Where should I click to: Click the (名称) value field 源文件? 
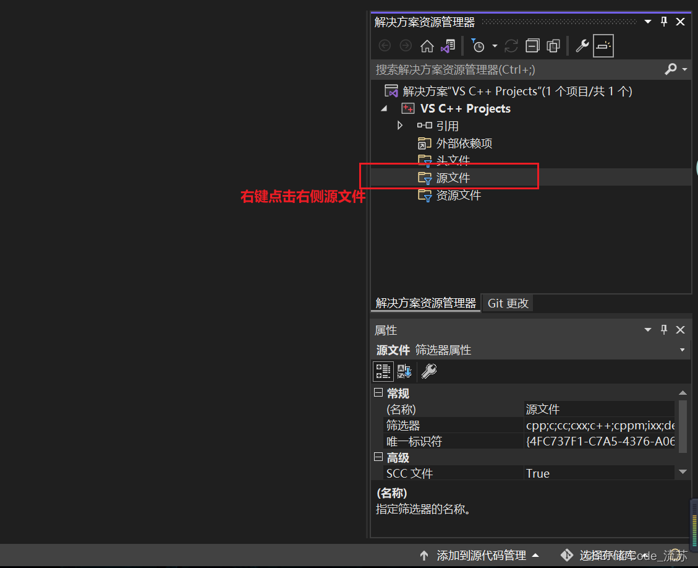click(600, 410)
